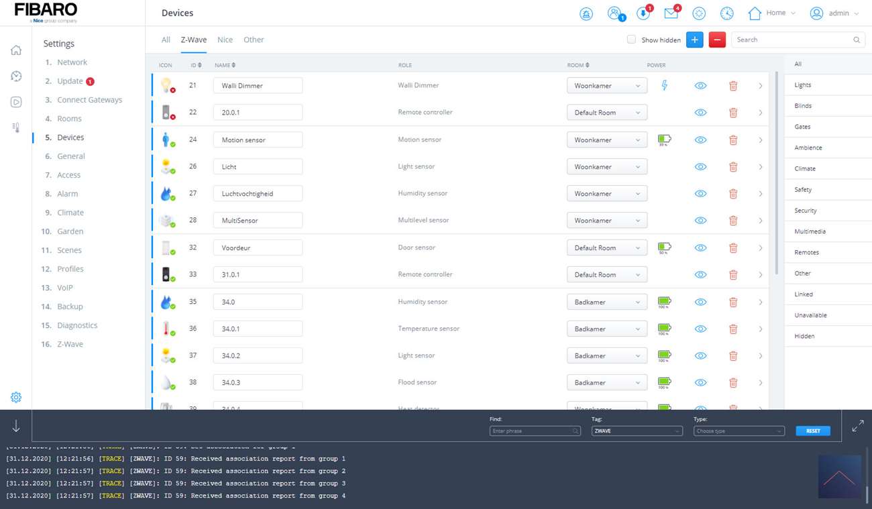872x509 pixels.
Task: Open the history clock icon in header
Action: point(726,13)
